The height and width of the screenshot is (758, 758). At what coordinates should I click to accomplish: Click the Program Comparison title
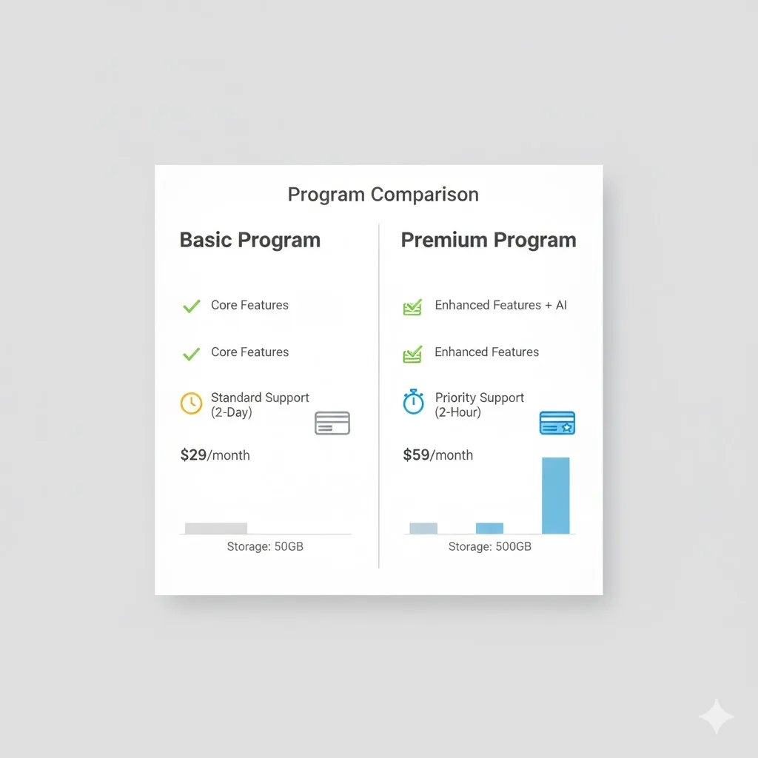click(x=383, y=195)
